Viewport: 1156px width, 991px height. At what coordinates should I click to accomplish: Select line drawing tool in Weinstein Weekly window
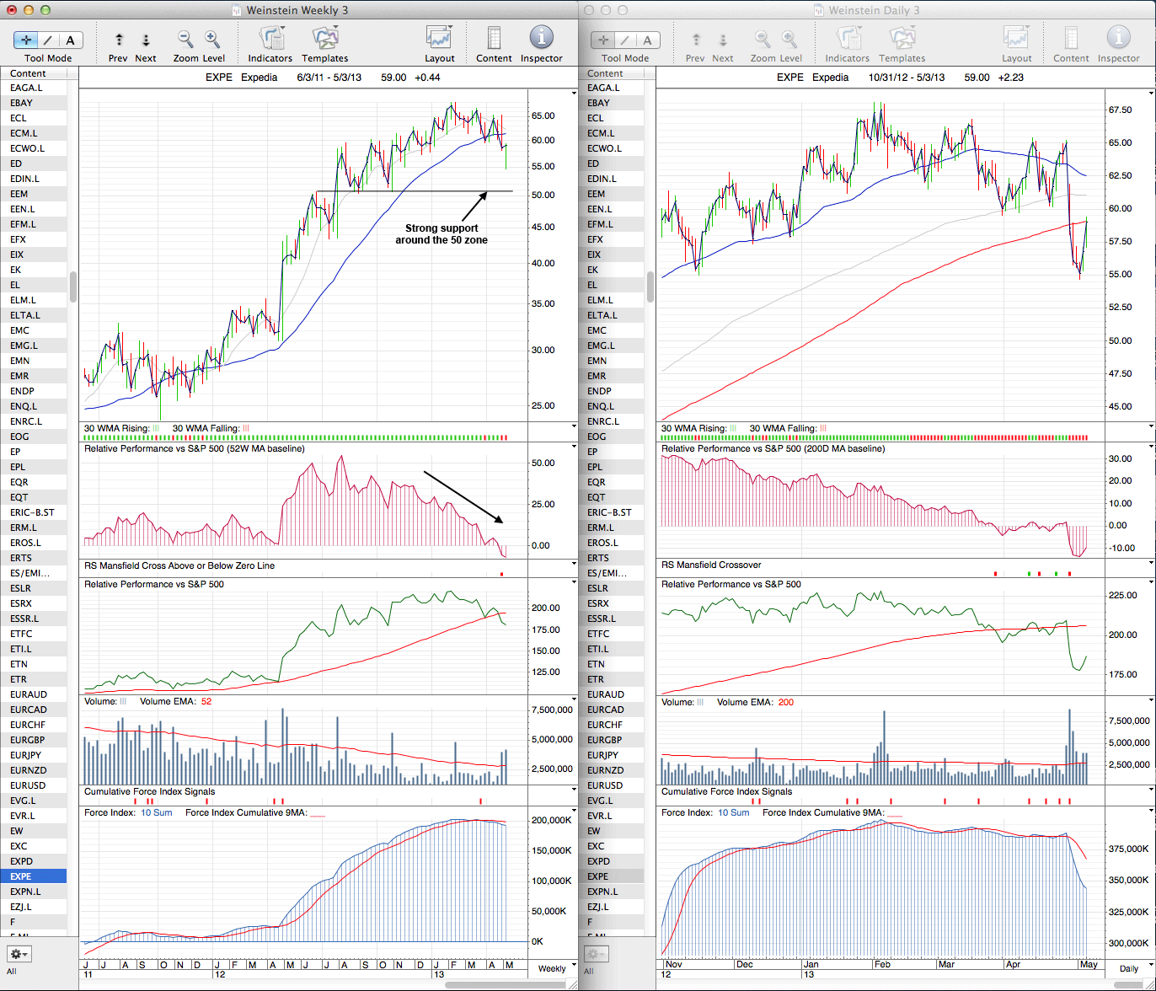[48, 40]
